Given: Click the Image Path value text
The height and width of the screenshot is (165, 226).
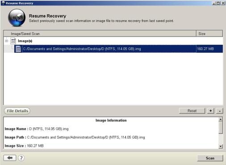Looking at the screenshot, I should click(x=86, y=137).
